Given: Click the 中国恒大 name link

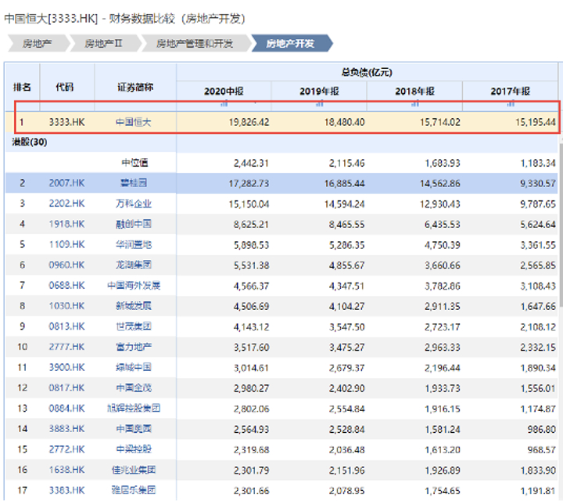Looking at the screenshot, I should coord(133,122).
